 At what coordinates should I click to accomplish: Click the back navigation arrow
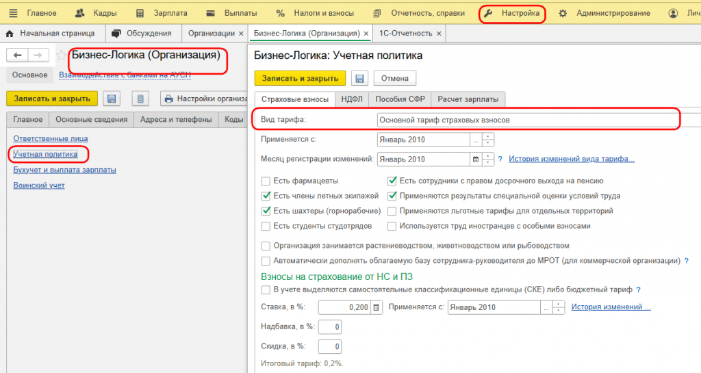(17, 55)
